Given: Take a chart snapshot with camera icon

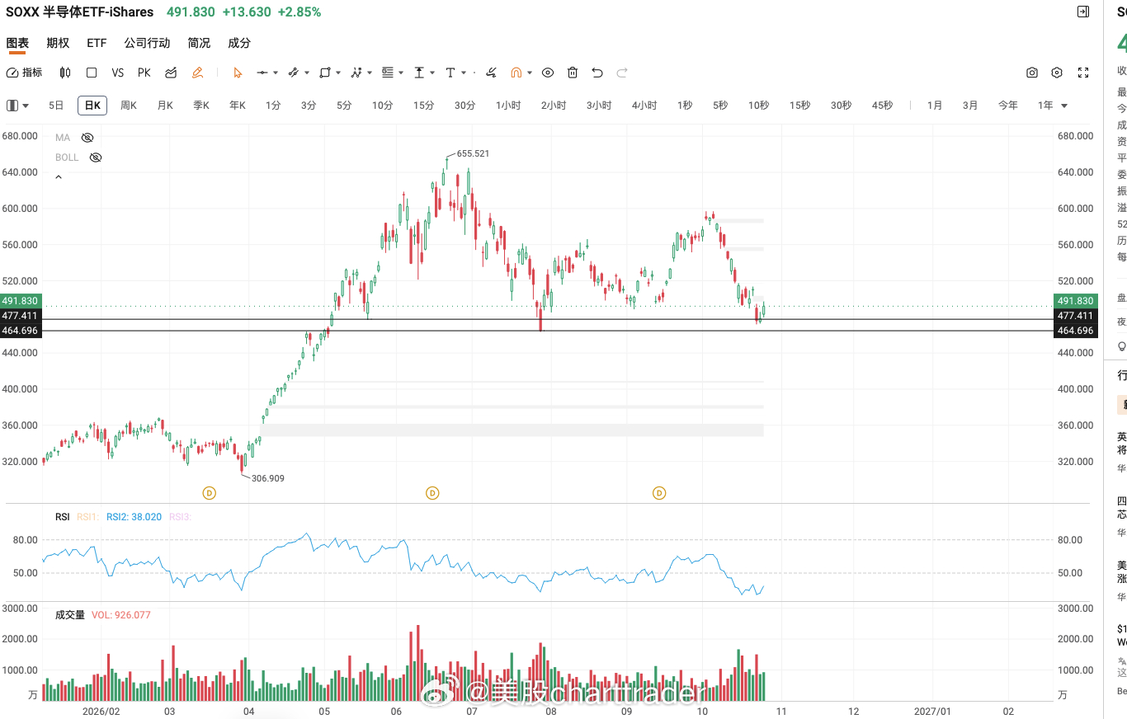Looking at the screenshot, I should coord(1032,73).
